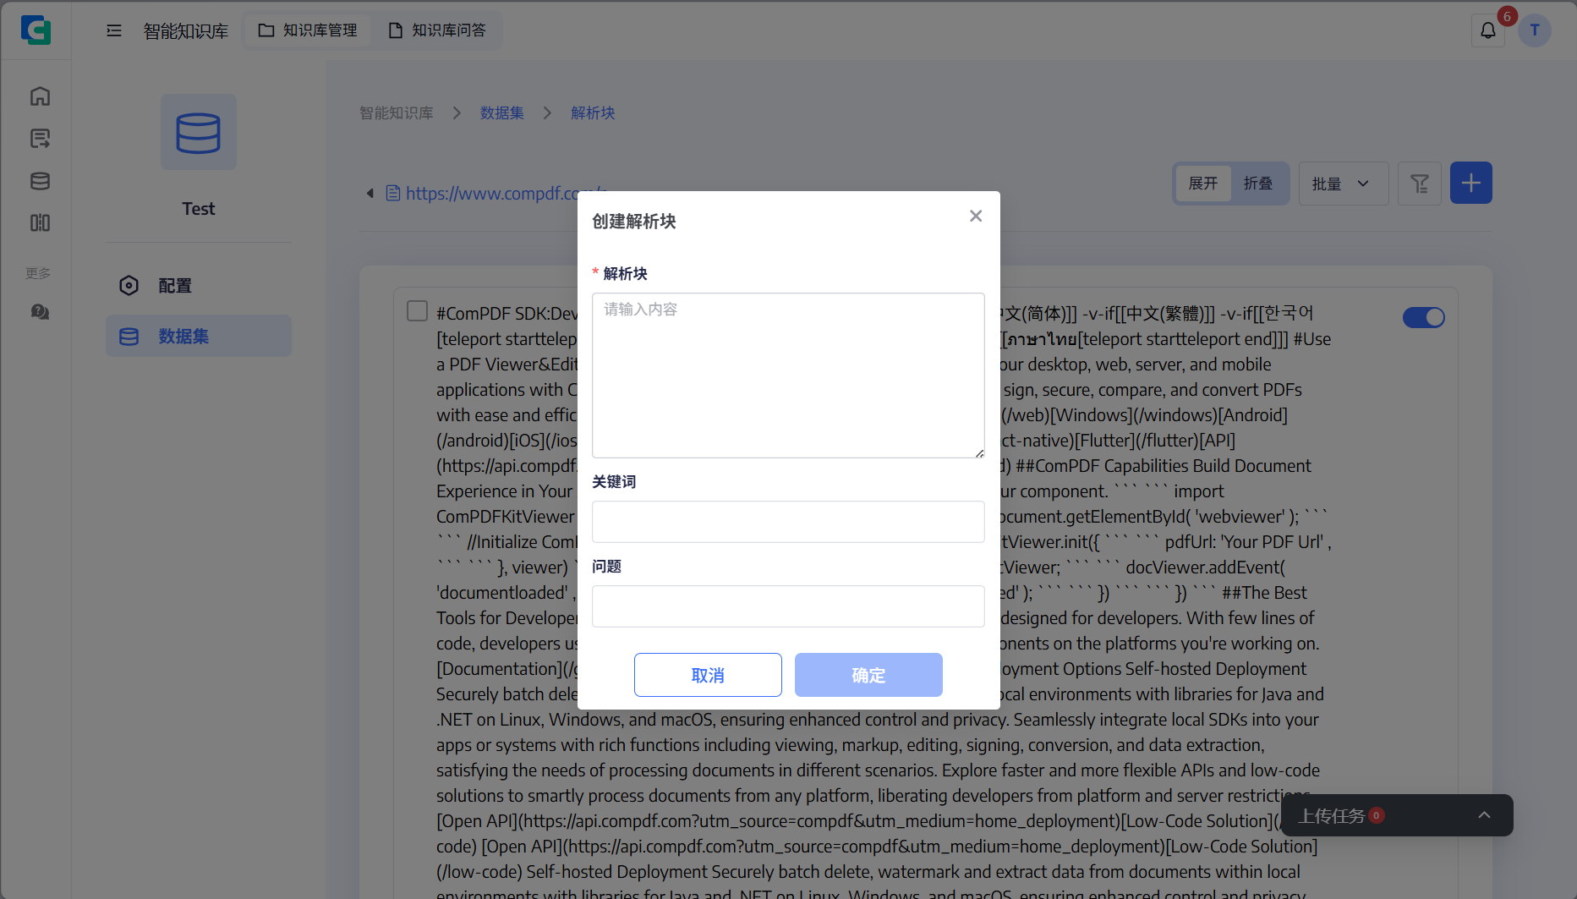
Task: Click the 智能知识库 header title
Action: [186, 31]
